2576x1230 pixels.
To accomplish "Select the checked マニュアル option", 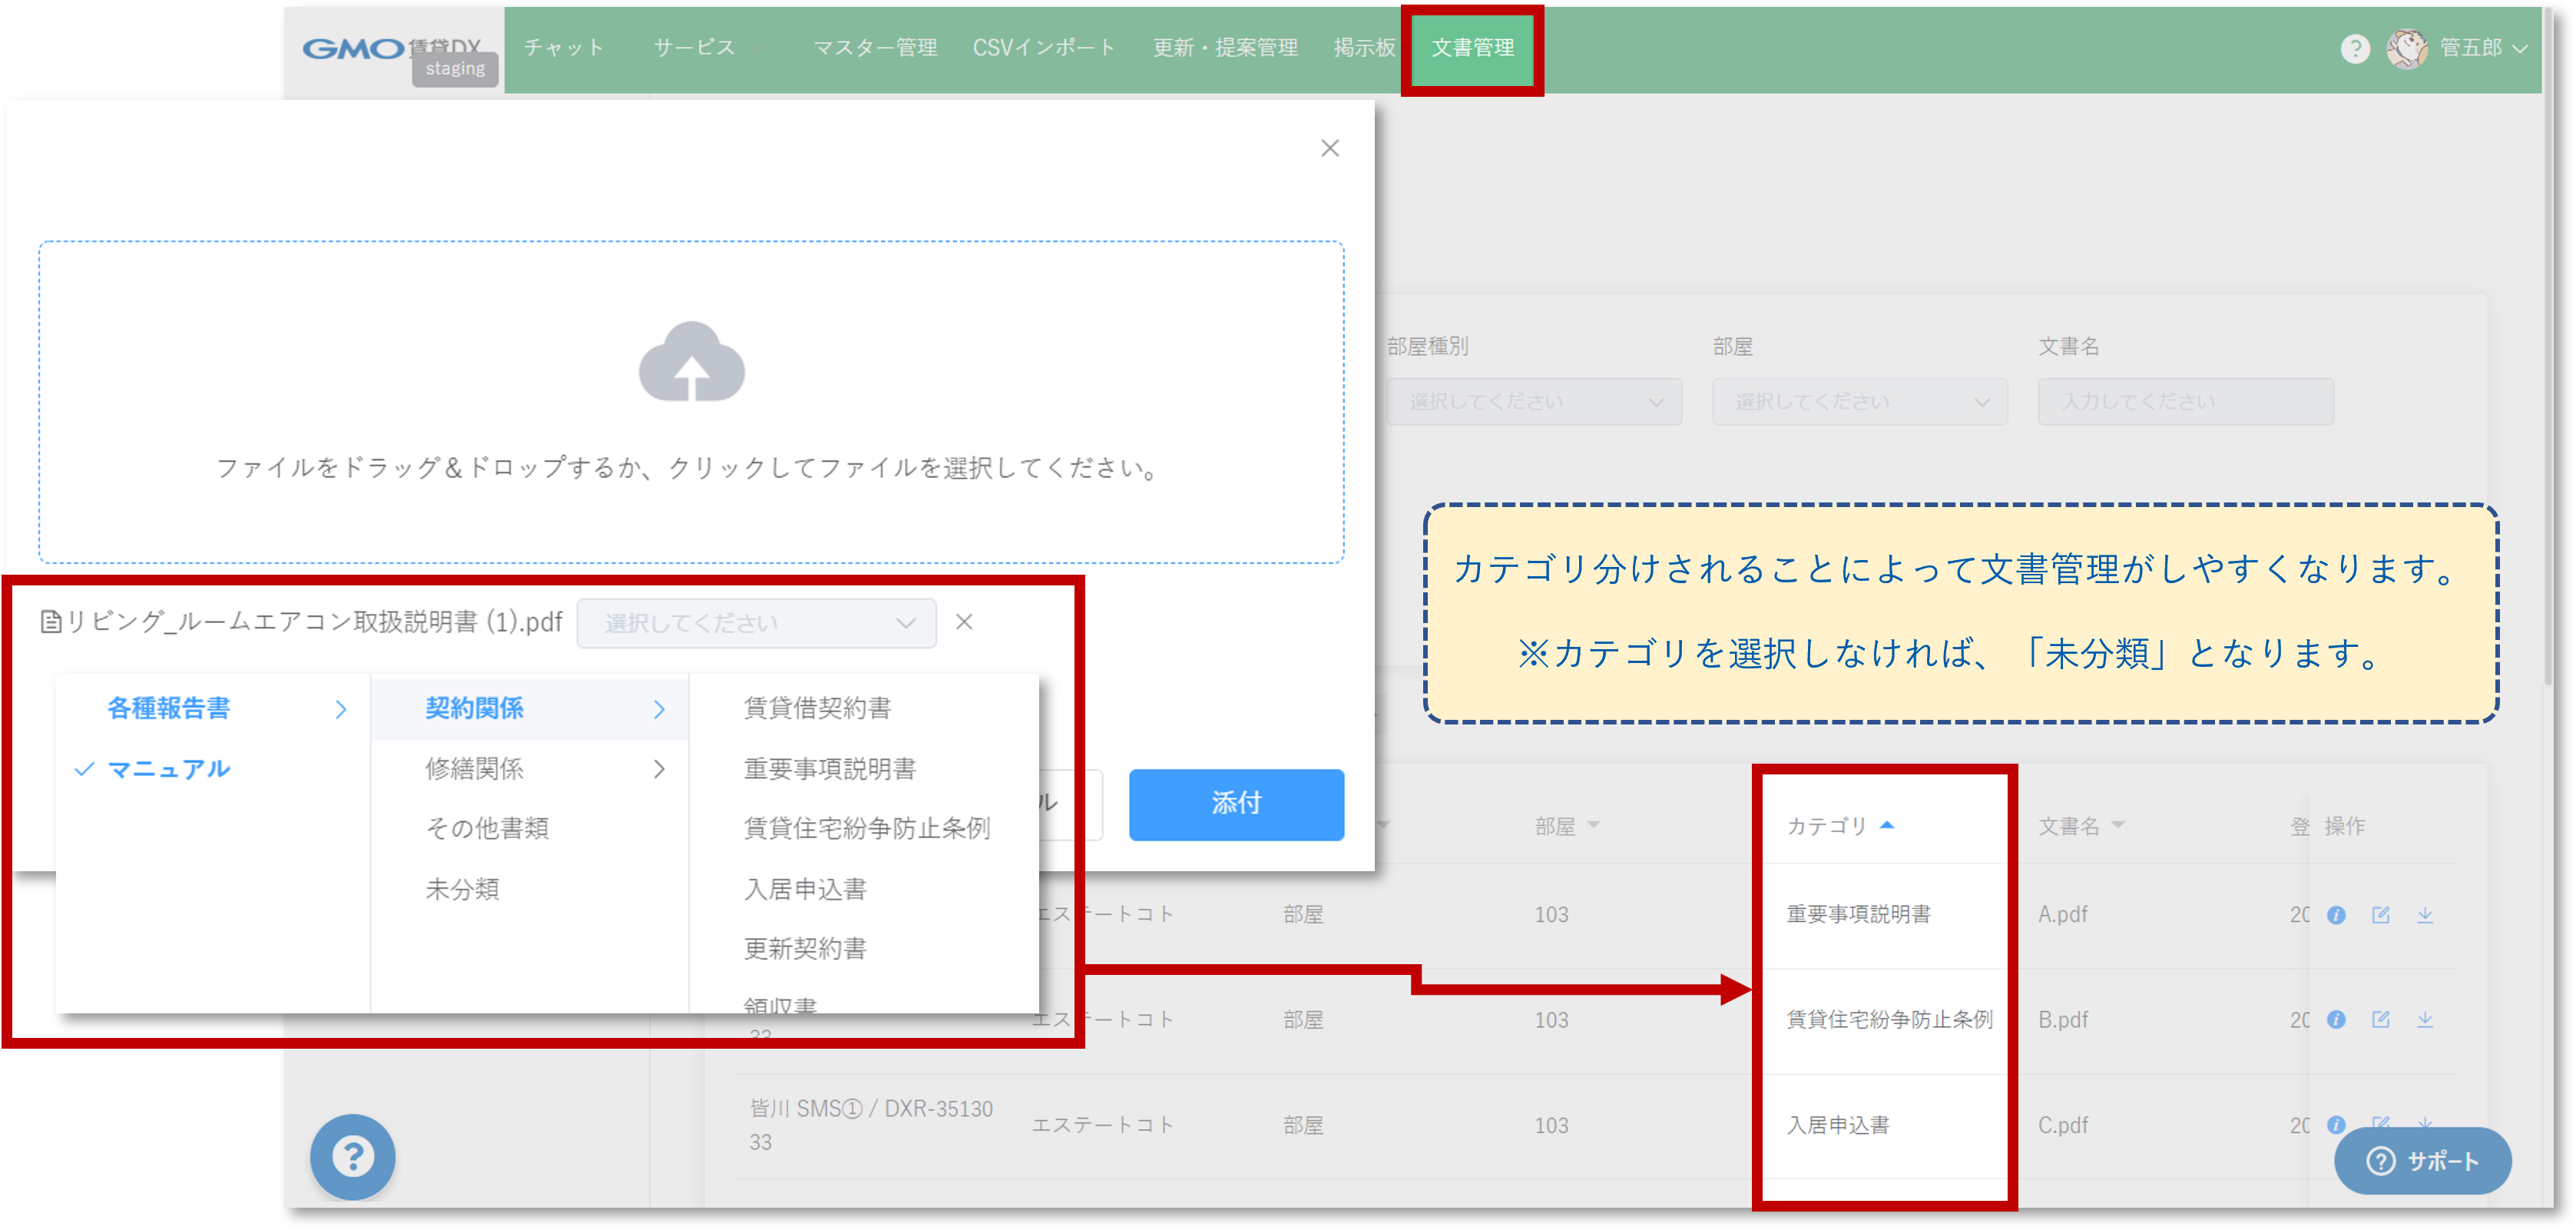I will pos(168,769).
